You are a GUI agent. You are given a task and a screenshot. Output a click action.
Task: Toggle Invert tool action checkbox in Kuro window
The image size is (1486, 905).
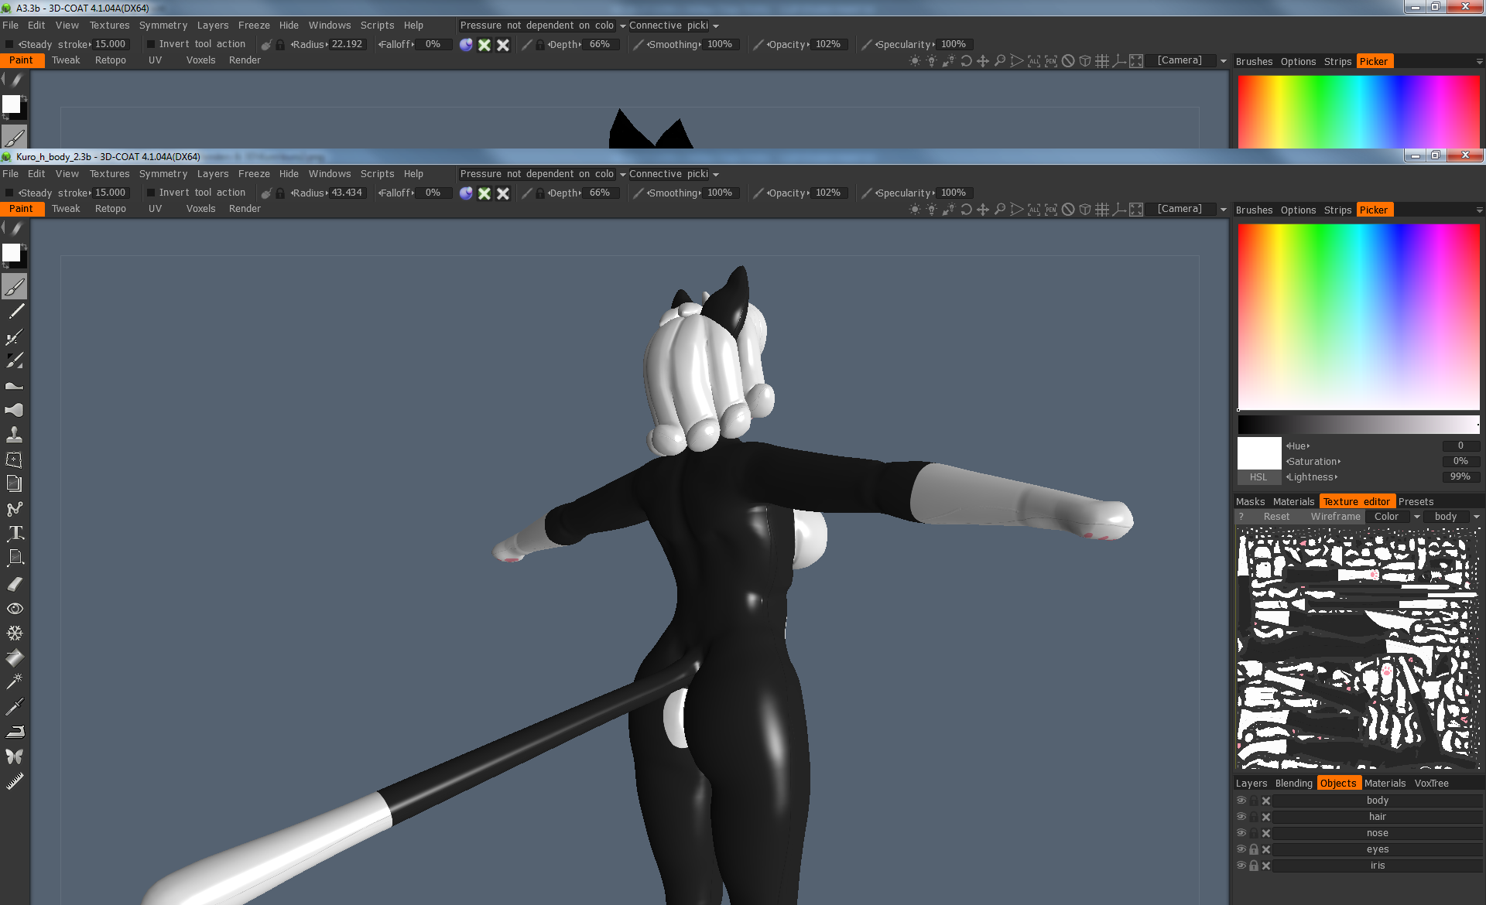pos(151,193)
